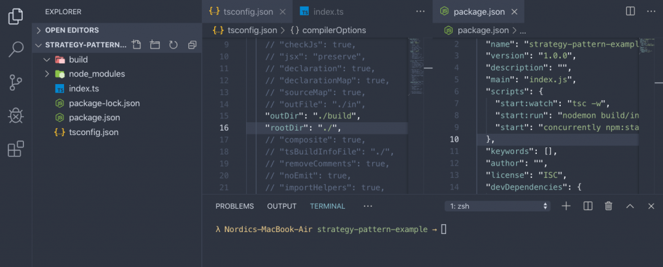Viewport: 663px width, 267px height.
Task: Expand the node_modules folder
Action: click(x=47, y=74)
